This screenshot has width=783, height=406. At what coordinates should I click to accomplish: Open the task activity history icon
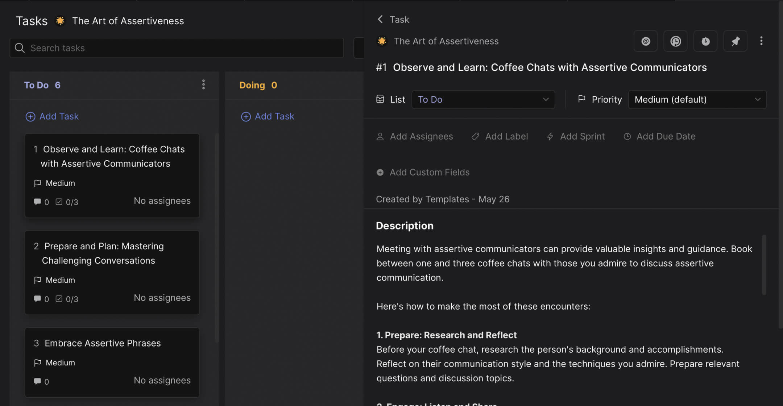point(675,41)
